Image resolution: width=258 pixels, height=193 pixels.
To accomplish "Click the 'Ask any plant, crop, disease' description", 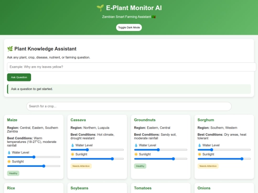I will 49,58.
